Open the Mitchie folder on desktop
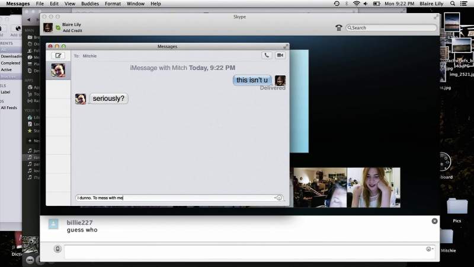 coord(449,241)
